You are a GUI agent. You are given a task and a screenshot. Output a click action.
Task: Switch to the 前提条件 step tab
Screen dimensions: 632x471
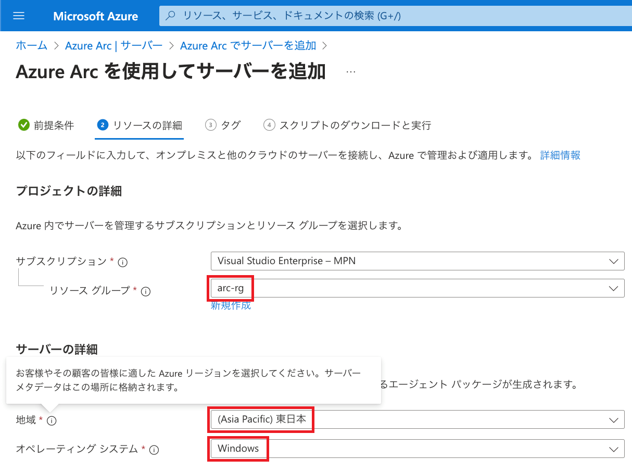click(x=46, y=125)
